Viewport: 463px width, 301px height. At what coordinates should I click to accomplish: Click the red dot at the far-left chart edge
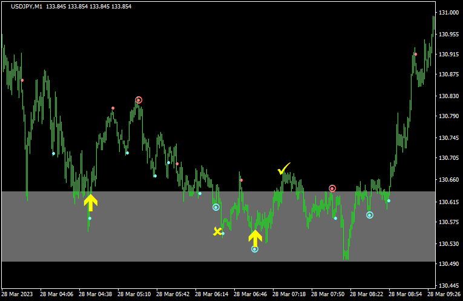(22, 80)
